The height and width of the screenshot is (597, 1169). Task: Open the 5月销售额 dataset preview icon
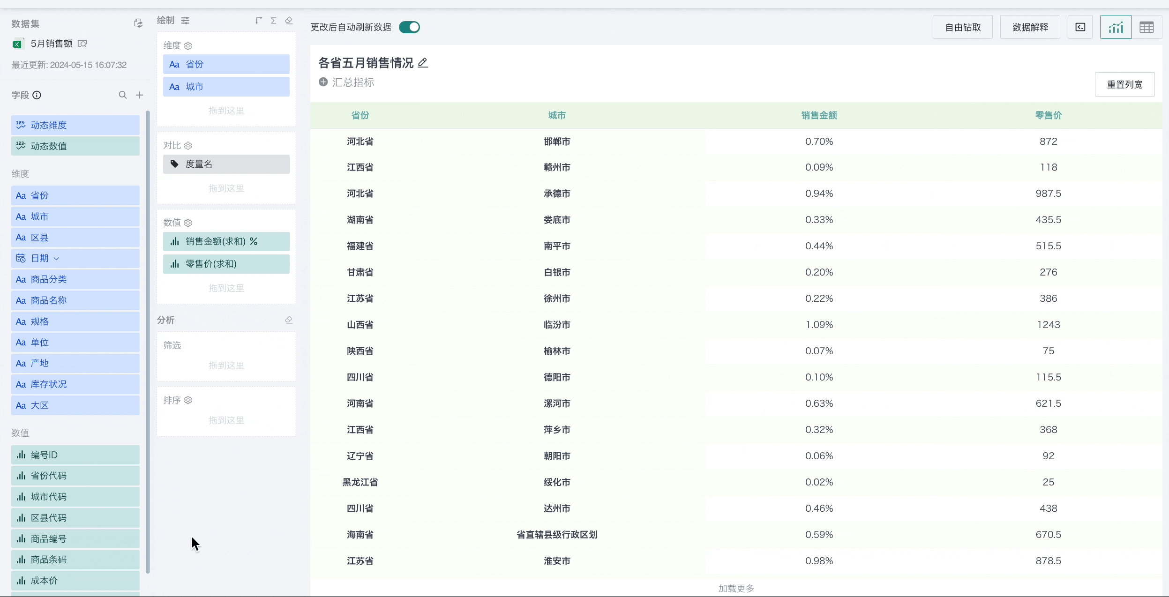tap(82, 44)
